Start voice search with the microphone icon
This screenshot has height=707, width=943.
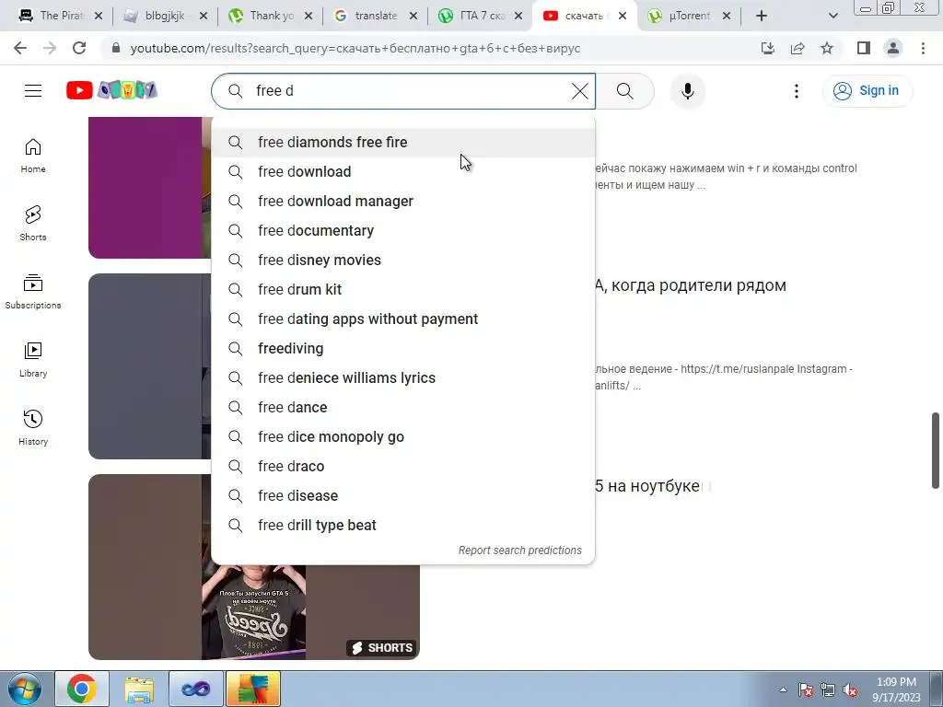click(687, 91)
